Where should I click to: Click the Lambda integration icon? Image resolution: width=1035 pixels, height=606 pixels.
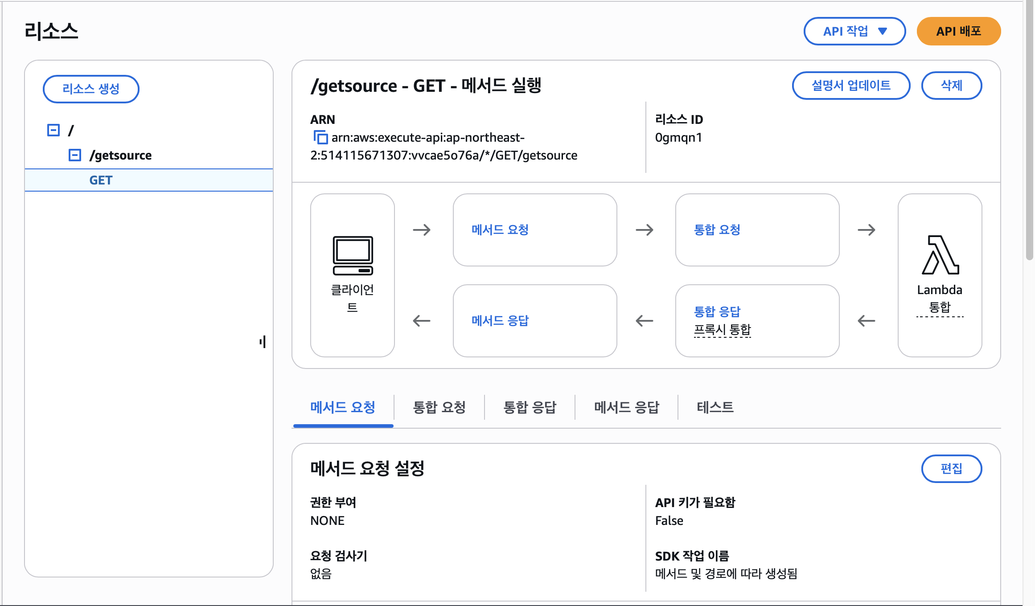tap(940, 255)
